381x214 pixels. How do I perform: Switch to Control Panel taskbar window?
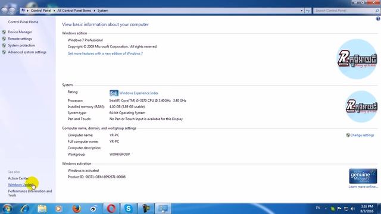(x=163, y=209)
